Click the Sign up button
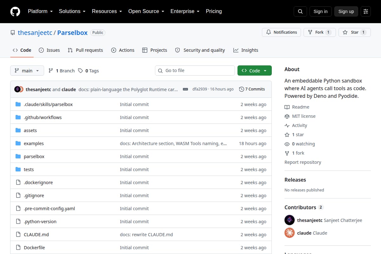 tap(346, 11)
